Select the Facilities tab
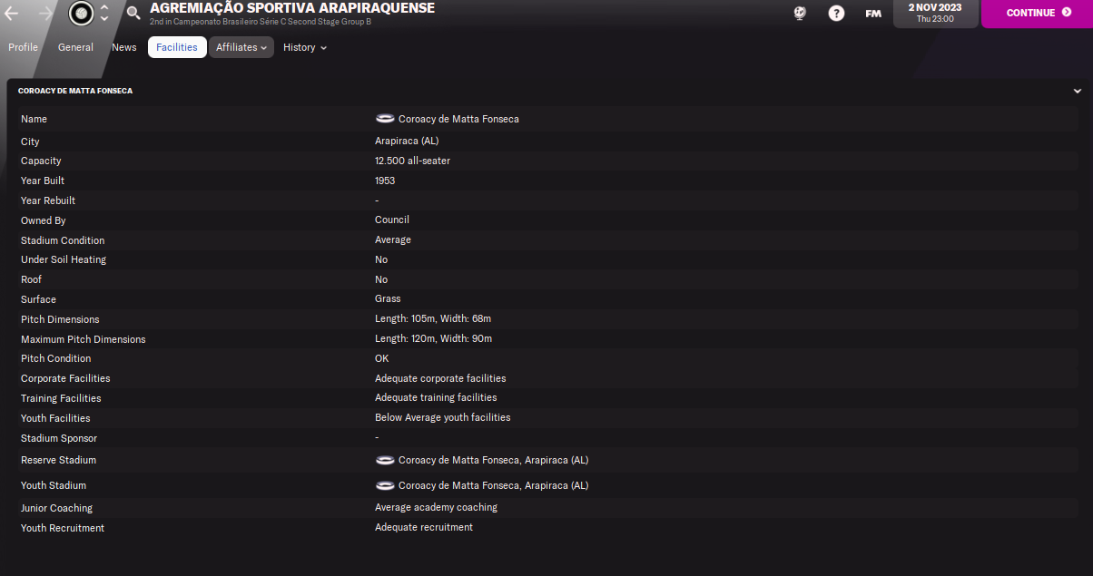 (x=177, y=47)
